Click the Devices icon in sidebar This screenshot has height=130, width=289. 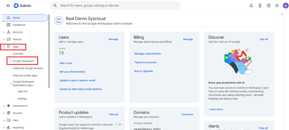[8, 39]
